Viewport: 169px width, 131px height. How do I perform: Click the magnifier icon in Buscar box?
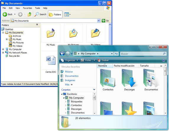[x=164, y=54]
